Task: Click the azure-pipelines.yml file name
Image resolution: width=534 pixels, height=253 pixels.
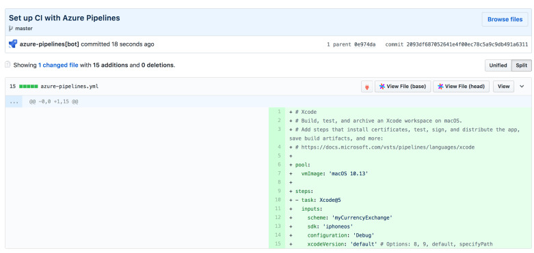Action: [x=70, y=86]
